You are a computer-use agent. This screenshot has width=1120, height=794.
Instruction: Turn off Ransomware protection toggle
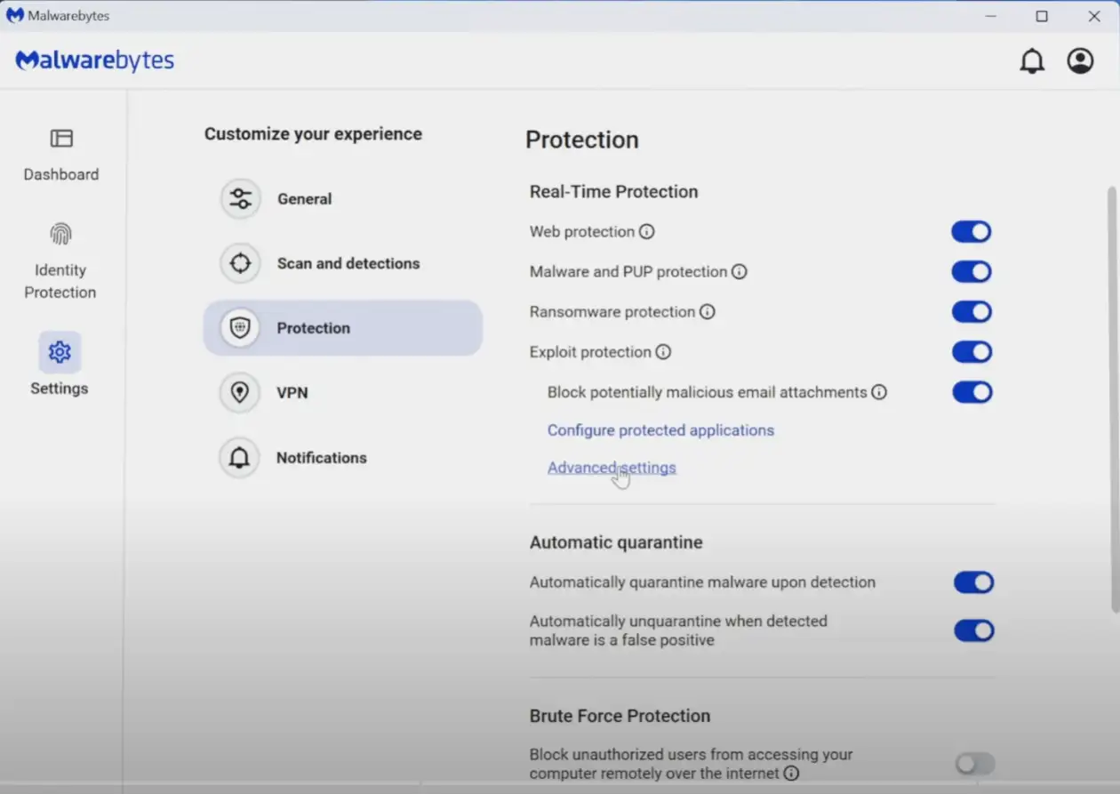[971, 312]
